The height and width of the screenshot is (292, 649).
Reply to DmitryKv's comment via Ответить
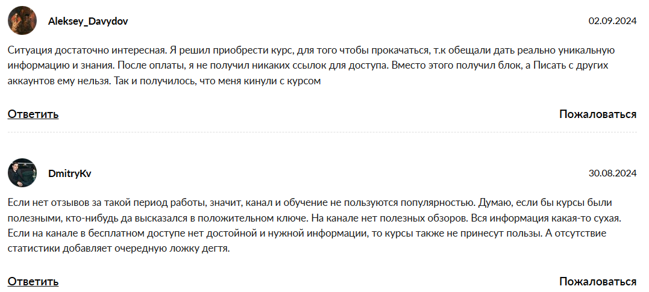click(x=33, y=281)
